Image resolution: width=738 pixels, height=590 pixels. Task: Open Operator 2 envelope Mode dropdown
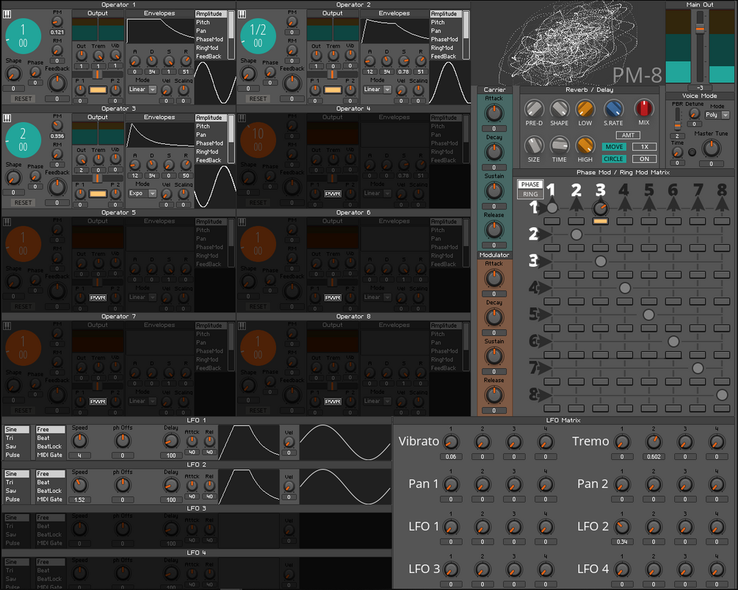(x=377, y=89)
